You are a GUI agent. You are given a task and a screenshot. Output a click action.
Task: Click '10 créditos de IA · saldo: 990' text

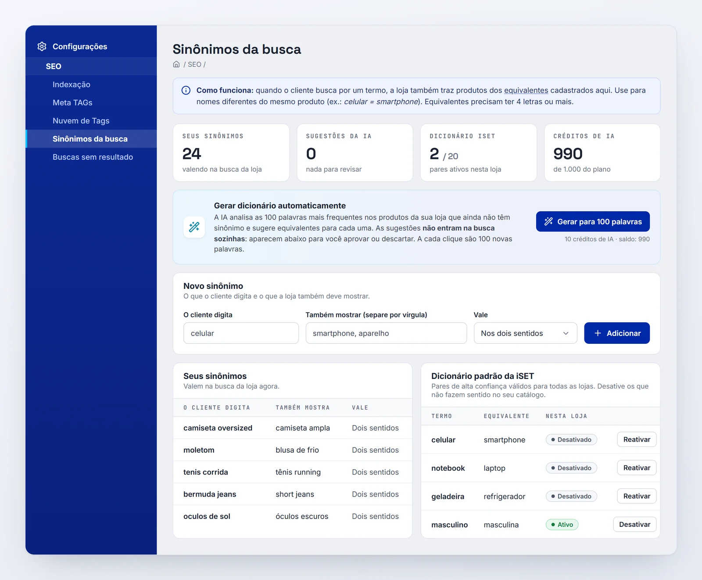click(607, 239)
